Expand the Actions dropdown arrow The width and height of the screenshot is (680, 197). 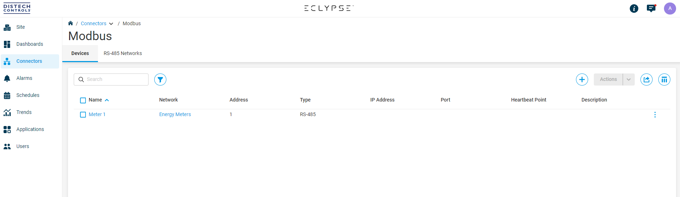coord(629,80)
